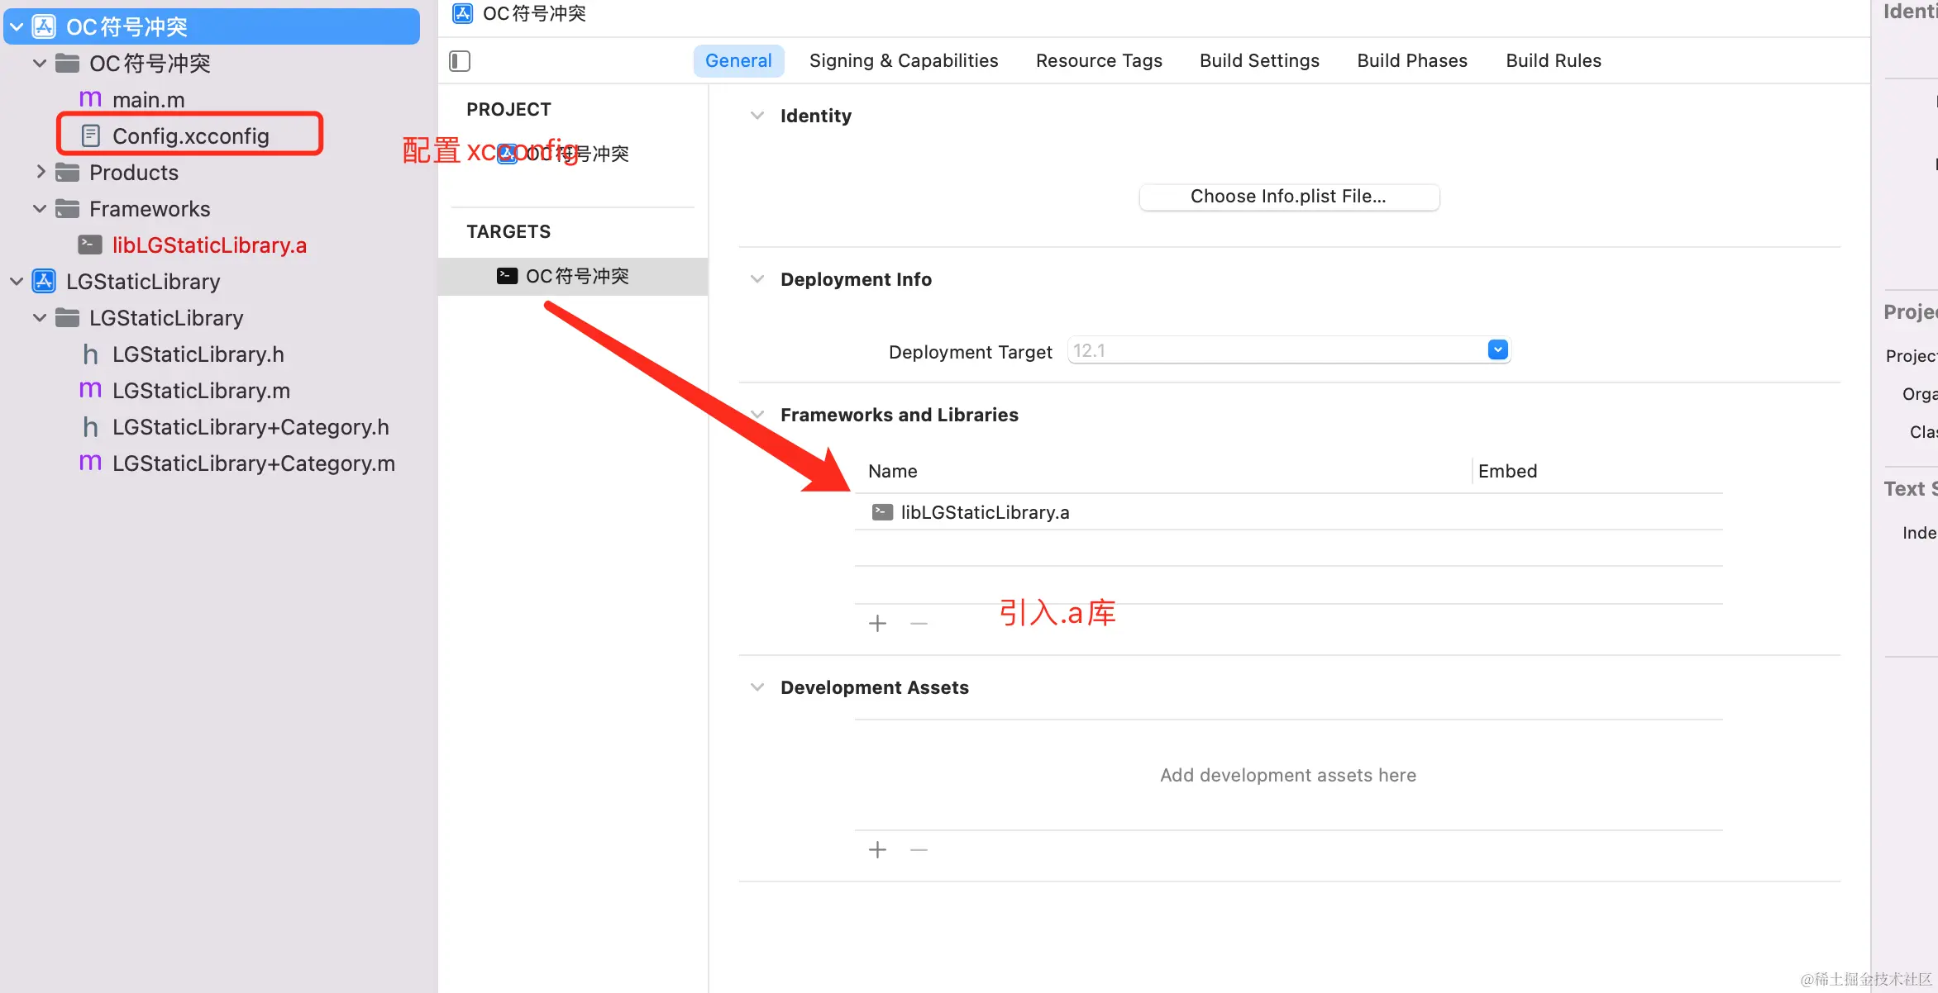This screenshot has height=993, width=1938.
Task: Select LGStaticLibrary+Category.h header file
Action: coord(250,427)
